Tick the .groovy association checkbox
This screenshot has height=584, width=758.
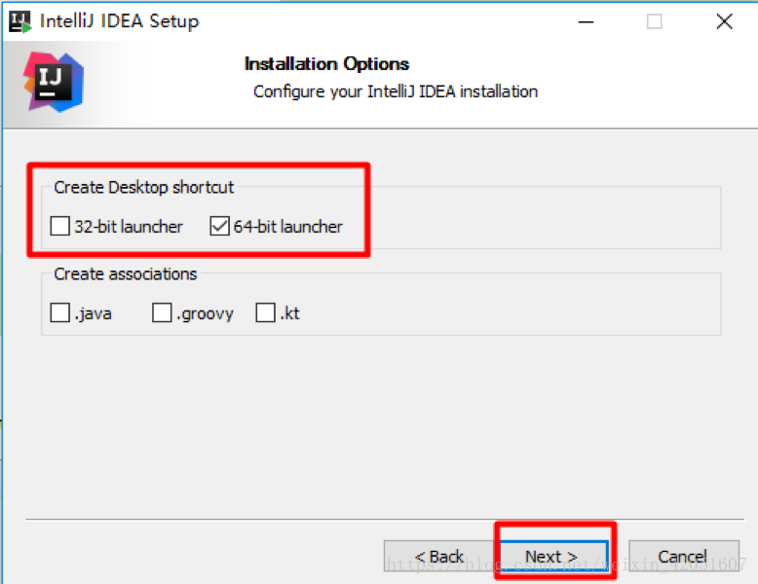coord(162,312)
